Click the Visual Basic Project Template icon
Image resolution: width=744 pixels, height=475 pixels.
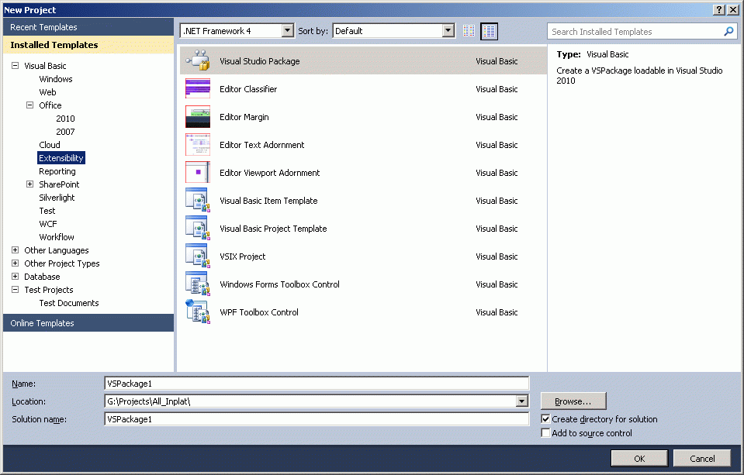pyautogui.click(x=198, y=228)
